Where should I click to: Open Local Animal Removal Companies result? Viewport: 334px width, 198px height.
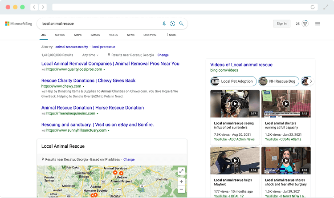pos(110,64)
